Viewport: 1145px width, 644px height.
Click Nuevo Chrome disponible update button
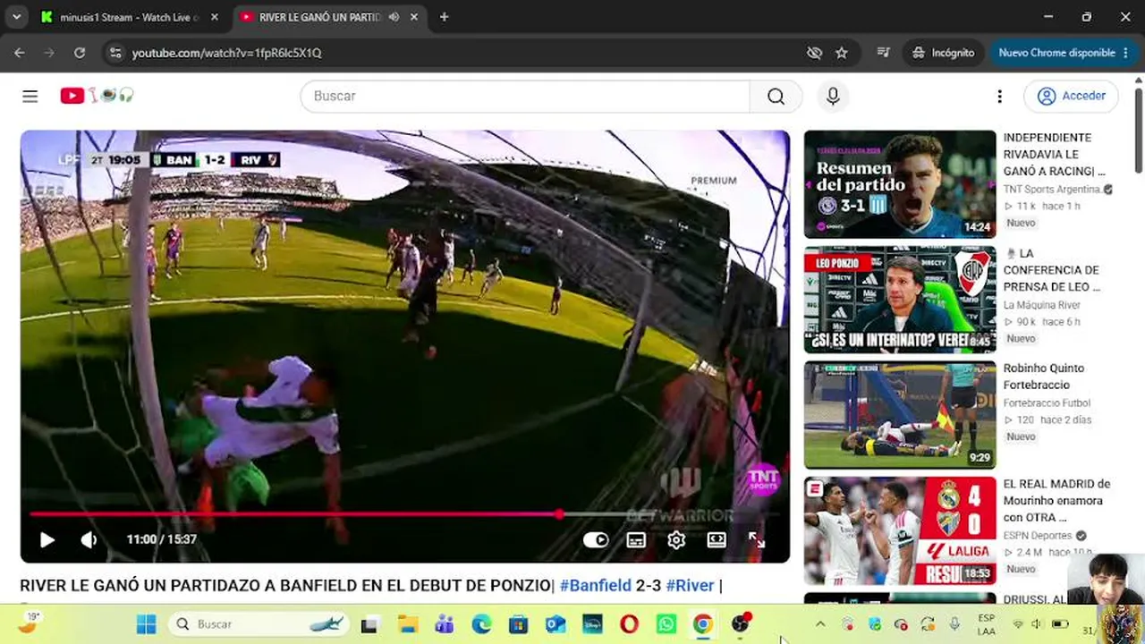pos(1064,53)
